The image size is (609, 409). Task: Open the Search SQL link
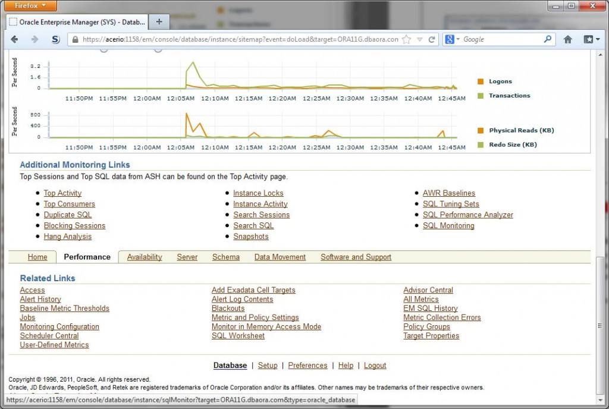click(253, 225)
